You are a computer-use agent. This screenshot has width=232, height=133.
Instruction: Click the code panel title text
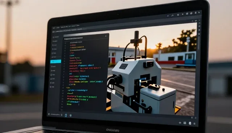(74, 39)
